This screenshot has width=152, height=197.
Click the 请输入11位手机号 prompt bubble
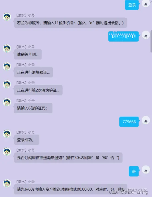70,23
